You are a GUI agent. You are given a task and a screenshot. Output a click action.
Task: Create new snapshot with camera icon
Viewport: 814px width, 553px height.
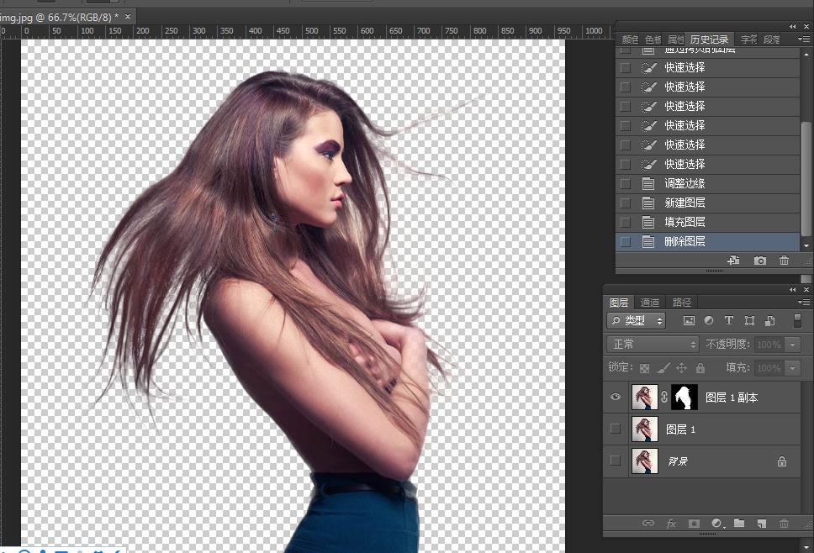(x=760, y=261)
